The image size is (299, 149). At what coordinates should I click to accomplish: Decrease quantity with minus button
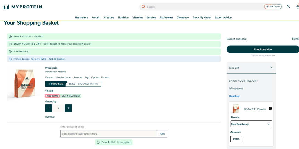coord(49,108)
